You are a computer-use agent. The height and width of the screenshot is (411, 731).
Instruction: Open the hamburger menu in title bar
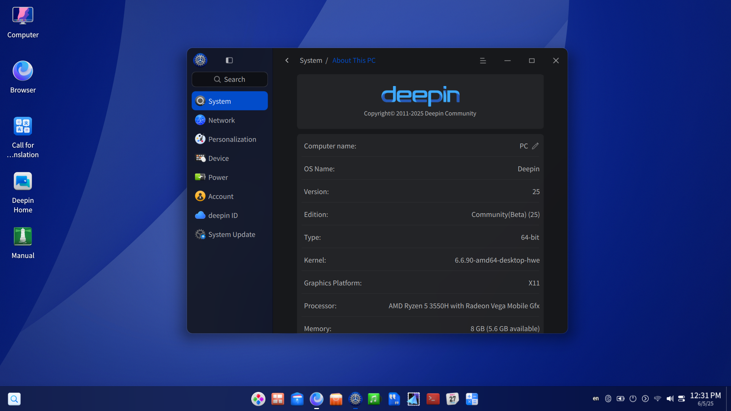pos(483,61)
